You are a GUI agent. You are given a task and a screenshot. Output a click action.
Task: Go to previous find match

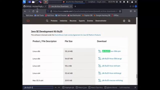(55, 87)
